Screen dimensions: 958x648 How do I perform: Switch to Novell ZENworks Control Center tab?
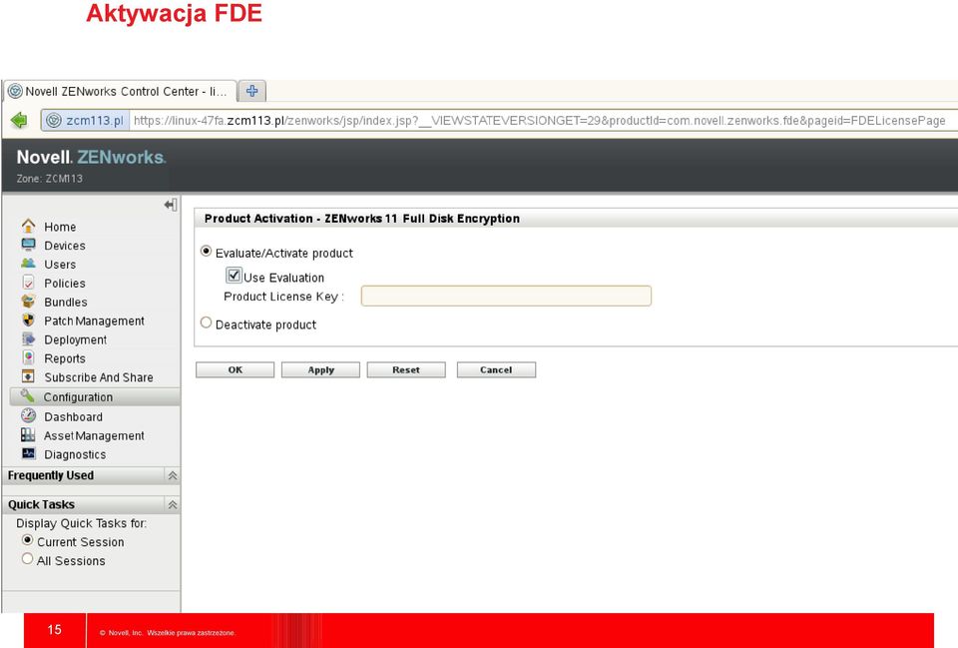[x=121, y=91]
